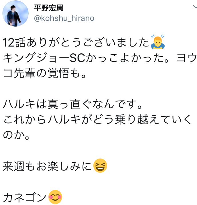This screenshot has width=197, height=205.
Task: Click the text 来週もお楽しみに
Action: 47,166
